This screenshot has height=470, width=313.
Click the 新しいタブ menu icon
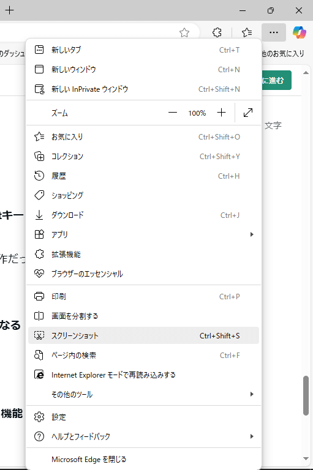pyautogui.click(x=39, y=50)
